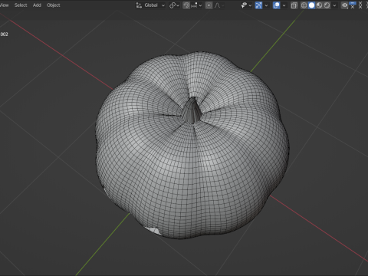Click the eye visibility icon at top right
This screenshot has width=368, height=276.
click(345, 5)
